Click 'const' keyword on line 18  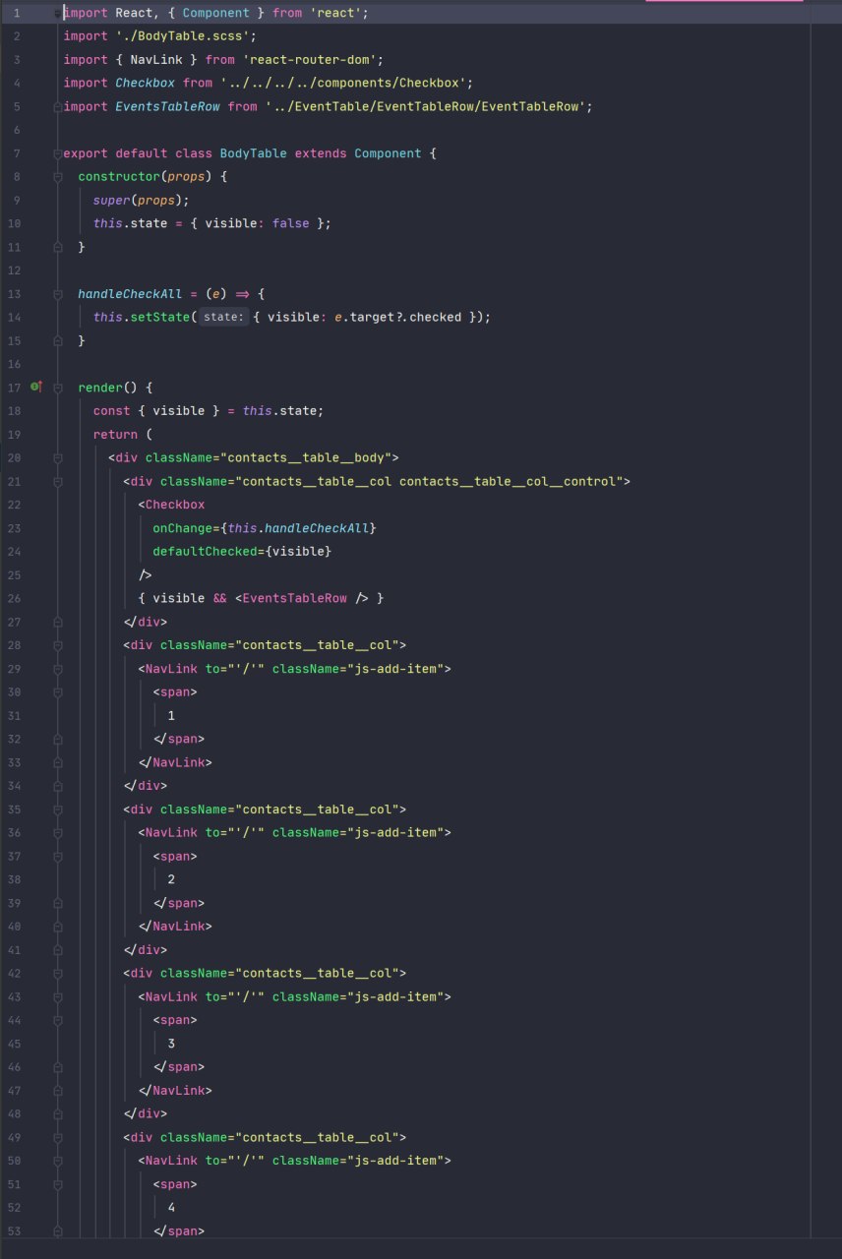click(x=112, y=411)
